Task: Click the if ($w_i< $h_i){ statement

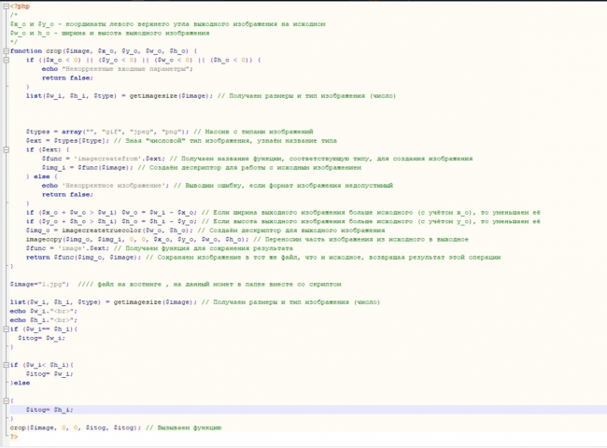Action: (x=42, y=365)
